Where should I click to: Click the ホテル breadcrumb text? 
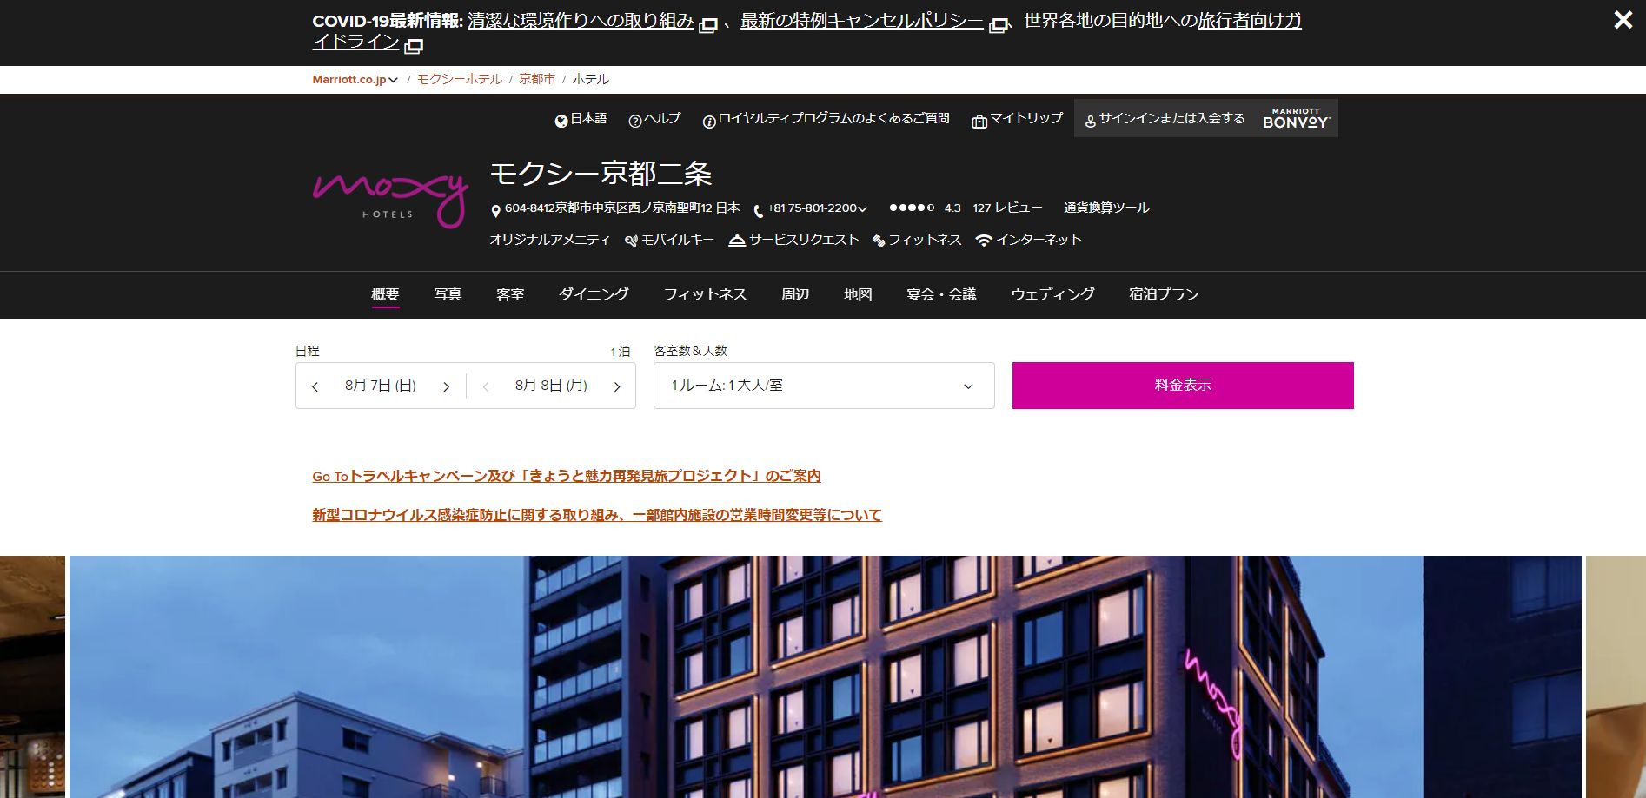(590, 79)
